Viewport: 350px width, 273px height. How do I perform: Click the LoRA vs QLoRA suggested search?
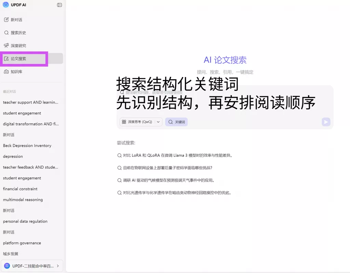(x=174, y=155)
